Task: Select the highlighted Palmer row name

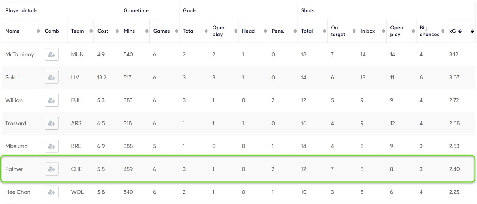Action: tap(14, 169)
